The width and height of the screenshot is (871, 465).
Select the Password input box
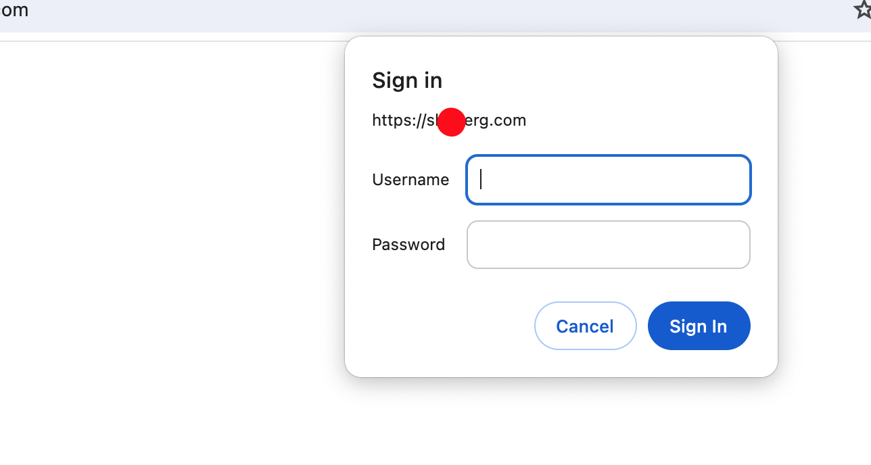click(x=609, y=245)
